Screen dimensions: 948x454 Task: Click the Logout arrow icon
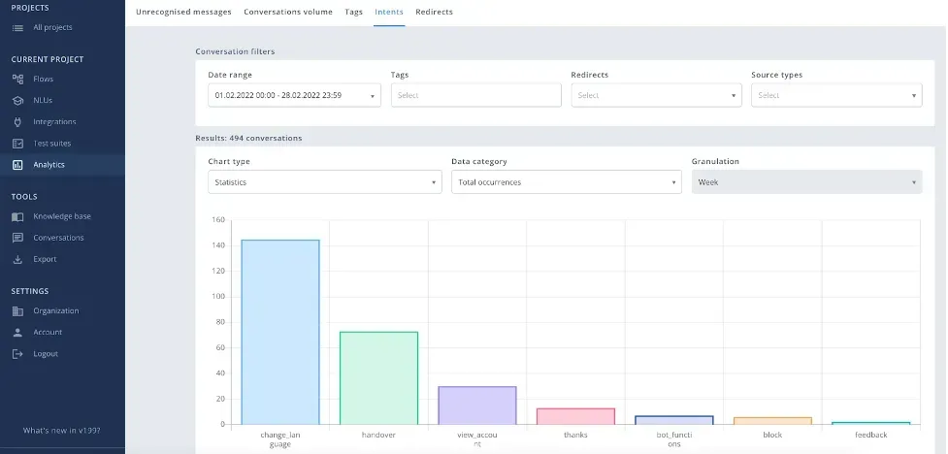(17, 354)
